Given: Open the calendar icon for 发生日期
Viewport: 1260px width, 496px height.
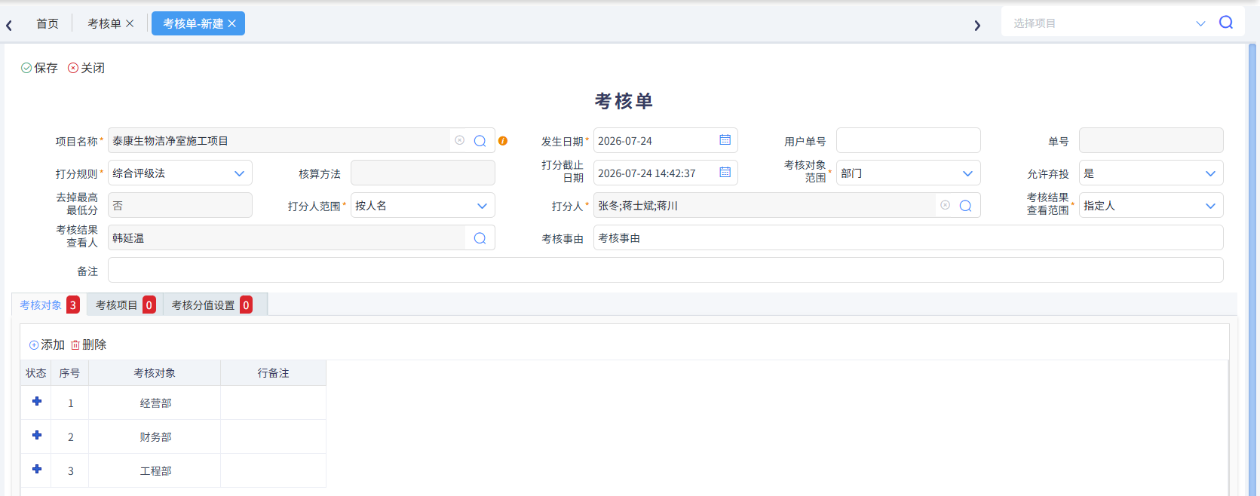Looking at the screenshot, I should tap(725, 140).
